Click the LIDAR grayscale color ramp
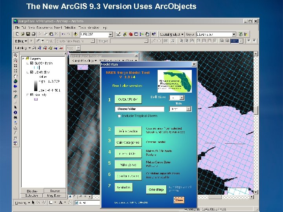 click(x=36, y=86)
